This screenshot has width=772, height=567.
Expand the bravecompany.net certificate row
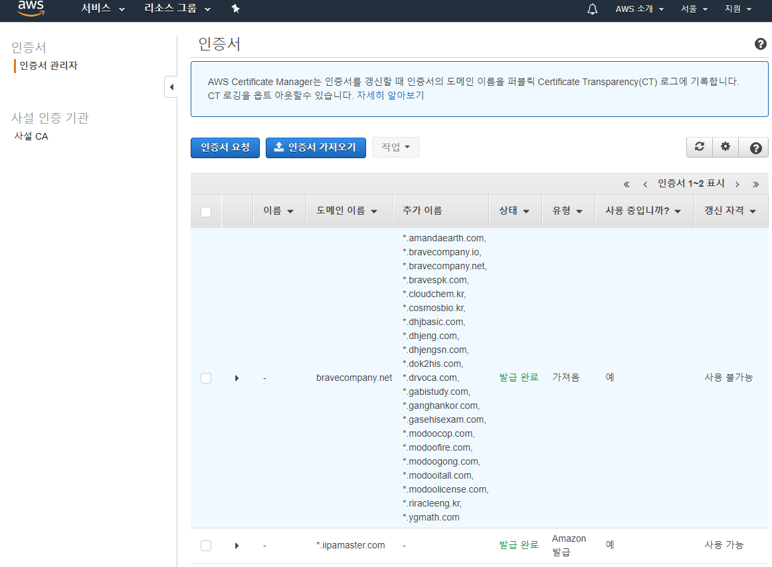click(237, 378)
